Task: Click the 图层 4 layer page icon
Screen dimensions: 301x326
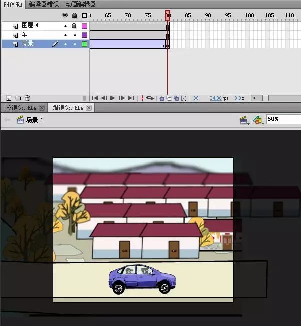Action: pyautogui.click(x=15, y=26)
